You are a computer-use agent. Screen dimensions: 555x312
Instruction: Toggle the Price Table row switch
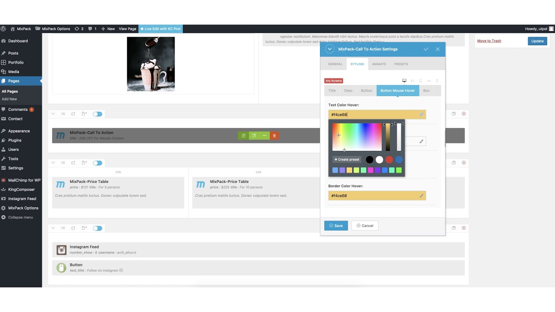98,163
